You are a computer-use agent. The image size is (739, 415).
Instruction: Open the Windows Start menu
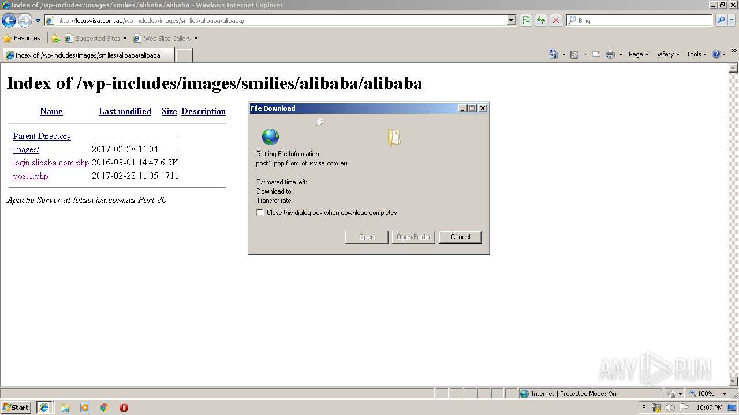pos(16,408)
